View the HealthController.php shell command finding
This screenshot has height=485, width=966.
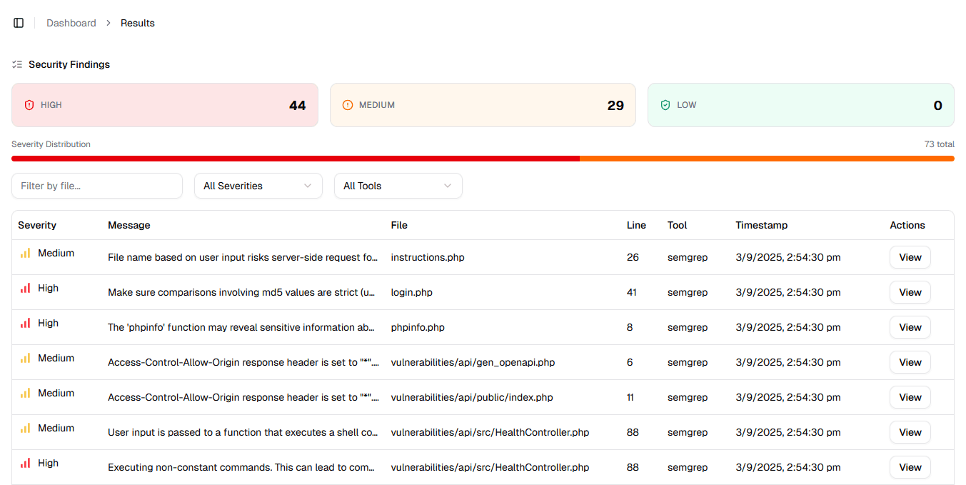point(910,432)
